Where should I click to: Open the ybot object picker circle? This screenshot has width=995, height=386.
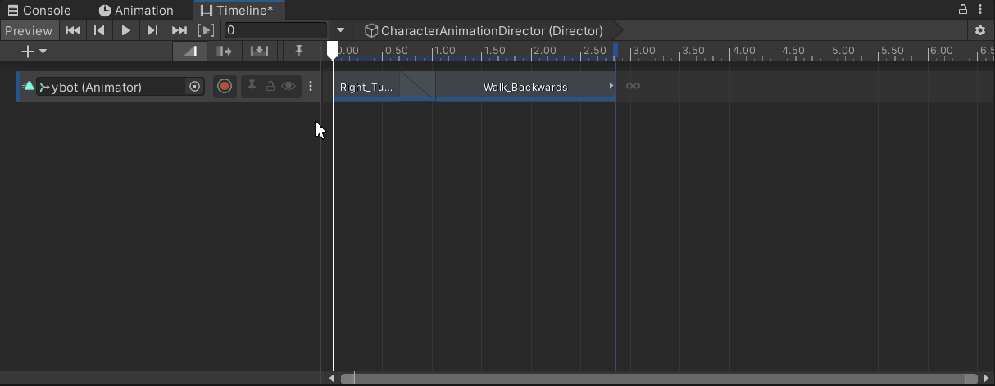click(x=195, y=87)
